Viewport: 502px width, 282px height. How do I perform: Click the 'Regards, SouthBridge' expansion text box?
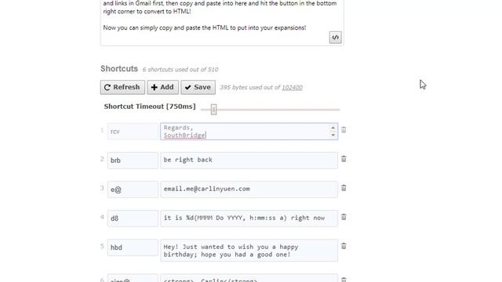click(249, 132)
